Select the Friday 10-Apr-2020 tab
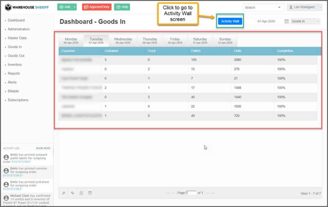Viewport: 328px width, 207px height. (175, 41)
